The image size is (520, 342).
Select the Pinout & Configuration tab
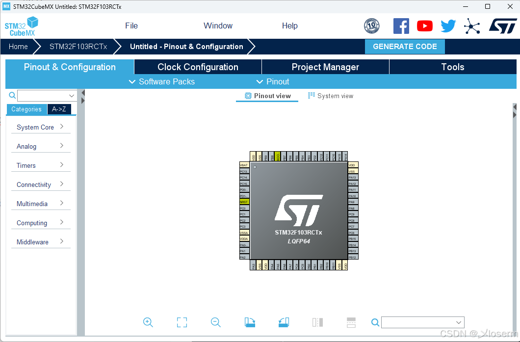click(70, 67)
